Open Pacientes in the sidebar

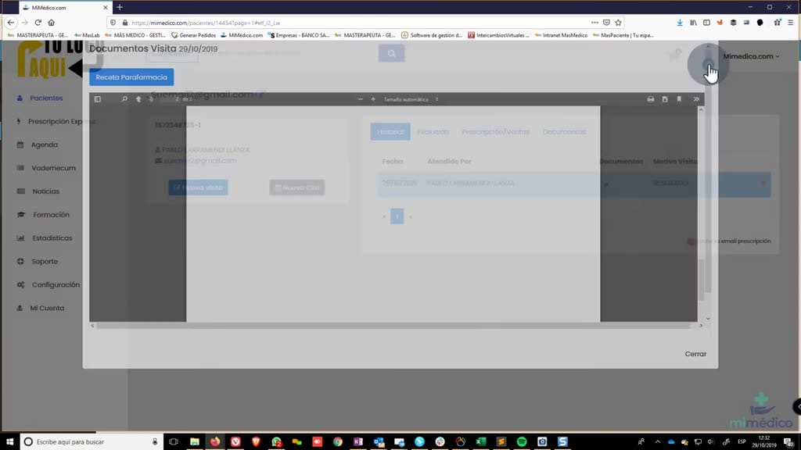point(46,98)
